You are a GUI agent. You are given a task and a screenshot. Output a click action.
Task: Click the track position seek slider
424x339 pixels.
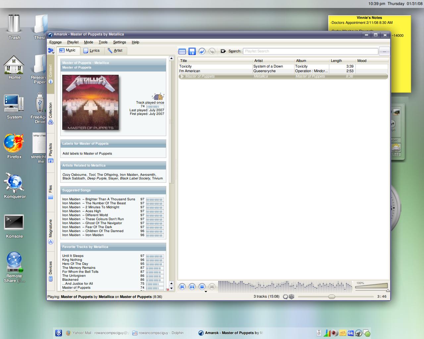pyautogui.click(x=336, y=297)
